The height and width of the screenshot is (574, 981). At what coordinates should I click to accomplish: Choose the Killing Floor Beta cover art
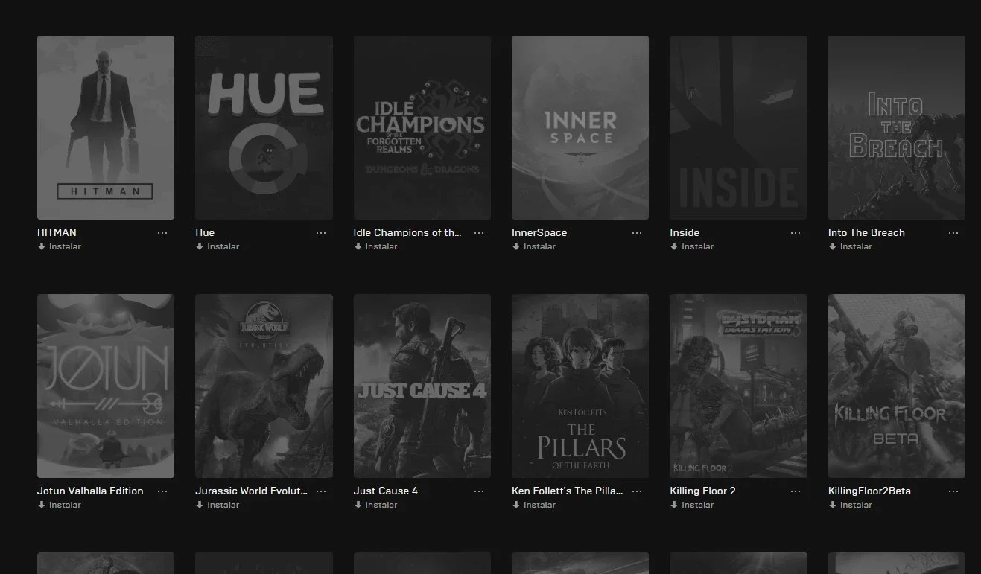(897, 386)
